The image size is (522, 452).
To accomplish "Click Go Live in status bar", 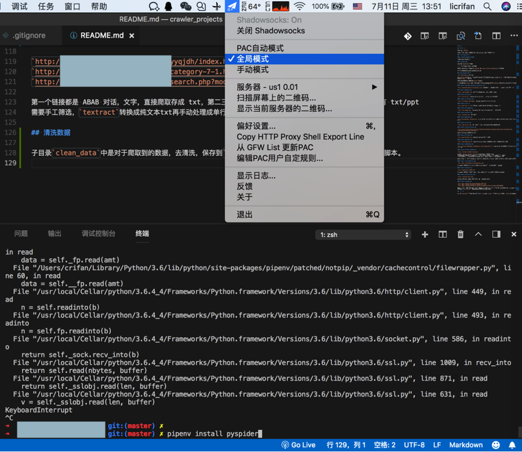I will tap(299, 446).
